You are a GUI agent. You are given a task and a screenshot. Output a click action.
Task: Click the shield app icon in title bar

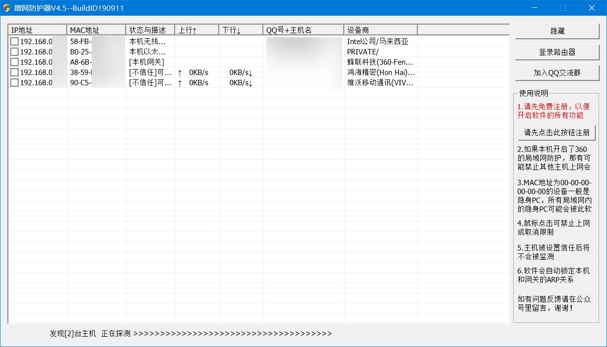click(x=6, y=8)
